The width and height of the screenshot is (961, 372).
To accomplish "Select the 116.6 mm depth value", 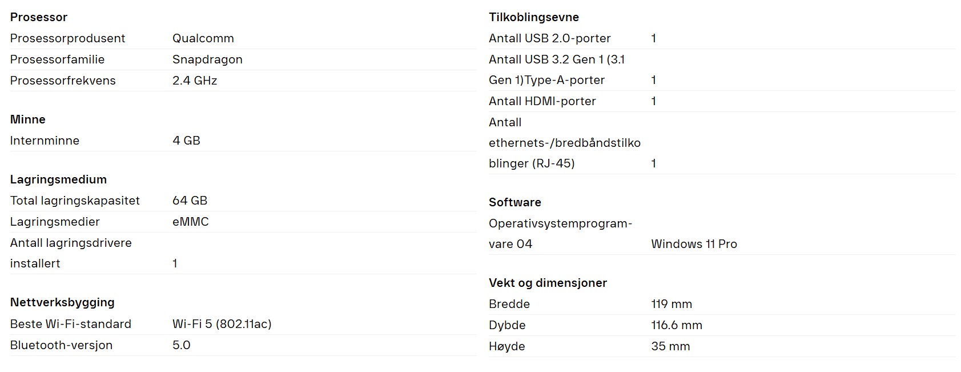I will [x=677, y=325].
